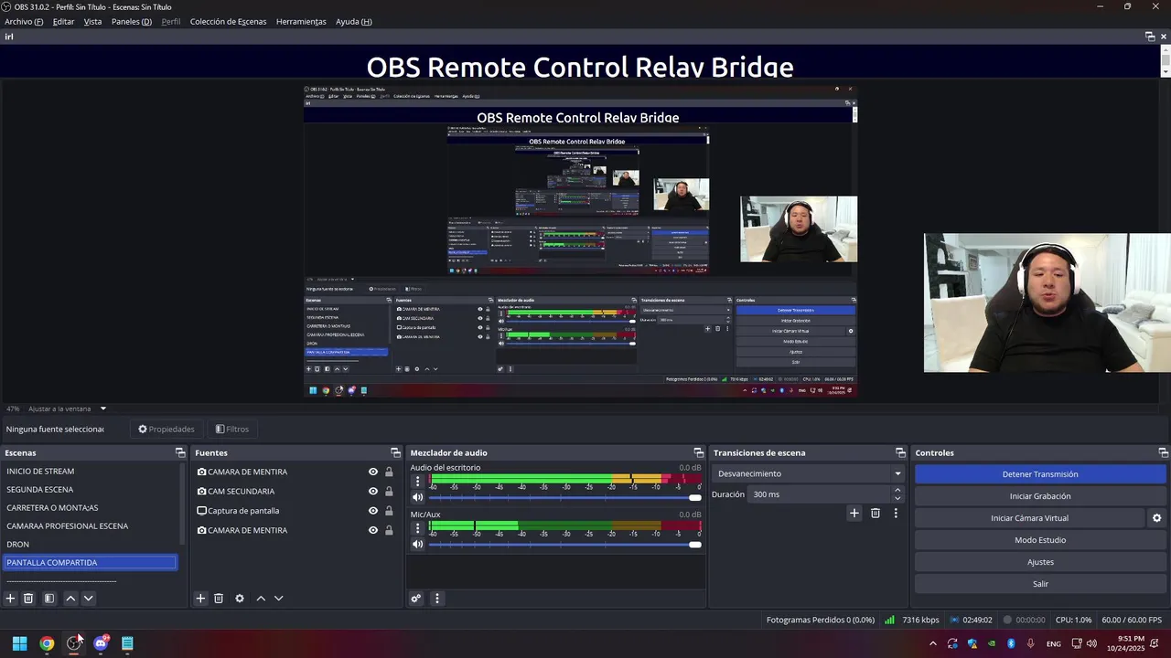Image resolution: width=1171 pixels, height=658 pixels.
Task: Open the Paneles menu
Action: [132, 21]
